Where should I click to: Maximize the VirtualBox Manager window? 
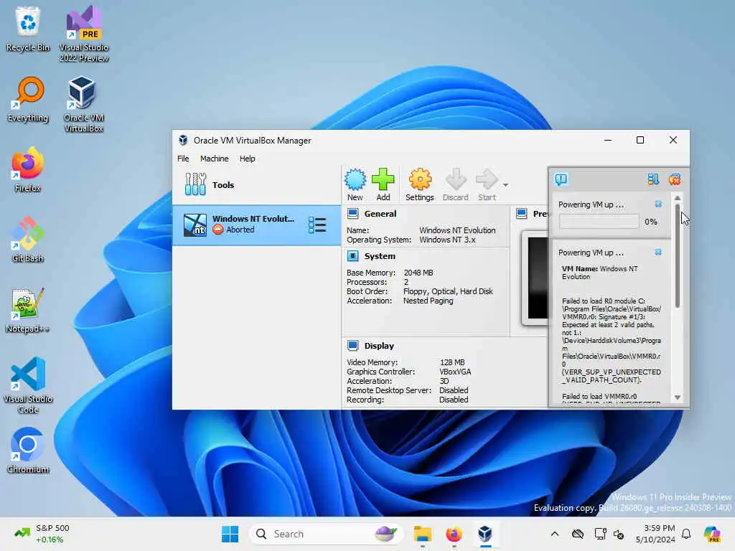pos(640,140)
